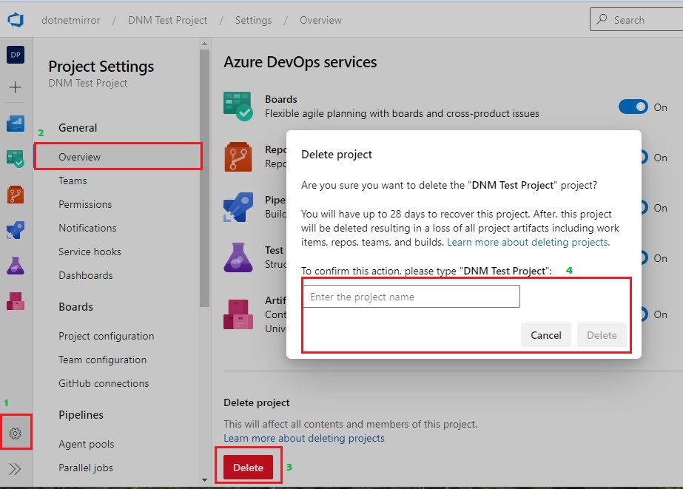Viewport: 683px width, 489px height.
Task: Toggle off the Boards service
Action: (633, 107)
